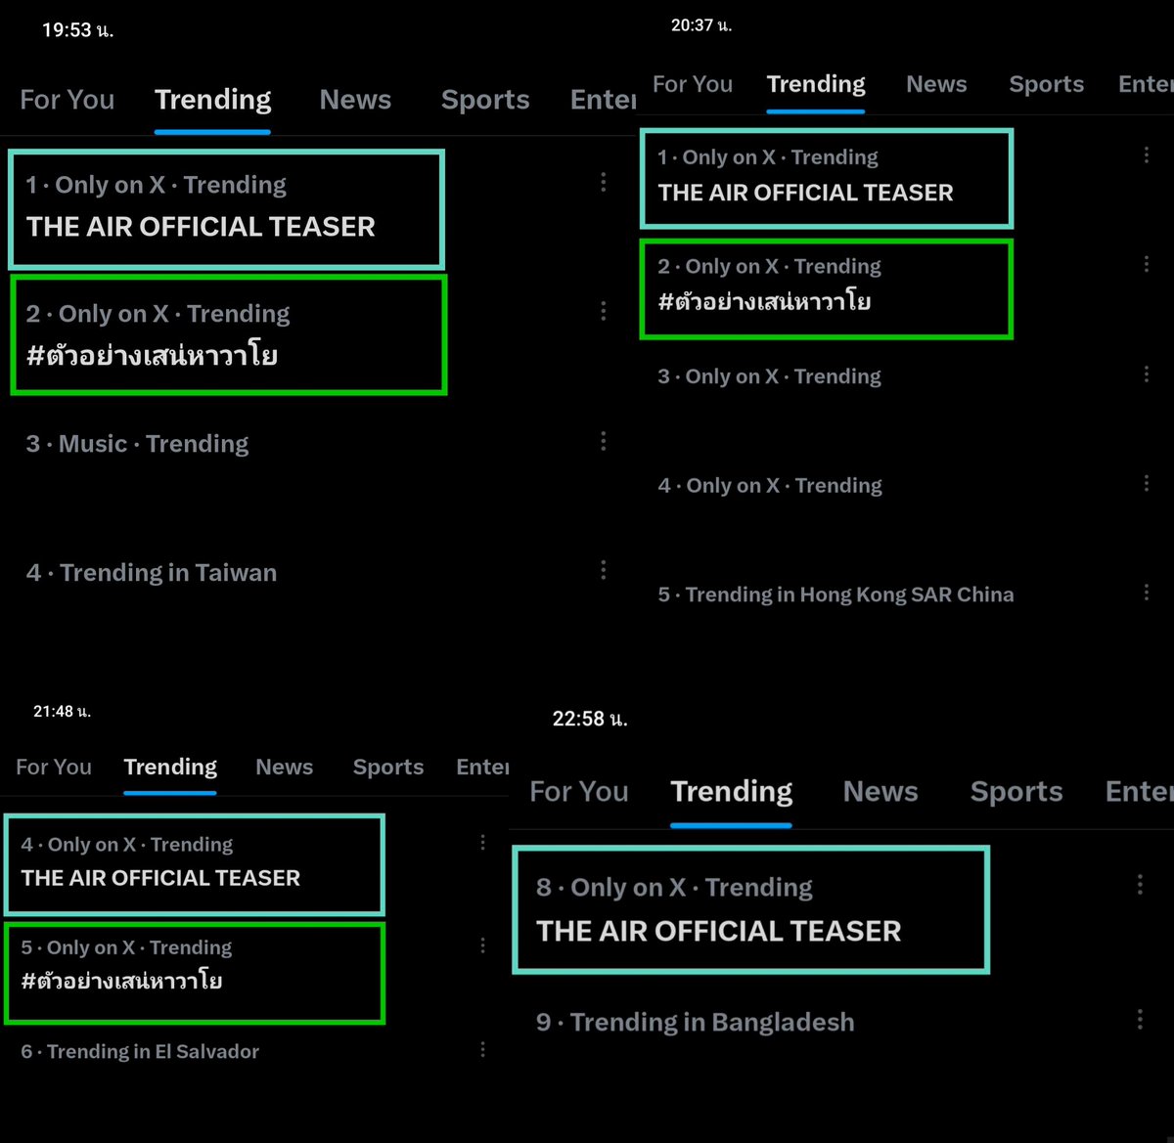
Task: Open three-dot menu for '3 · Music · Trending'
Action: [604, 441]
